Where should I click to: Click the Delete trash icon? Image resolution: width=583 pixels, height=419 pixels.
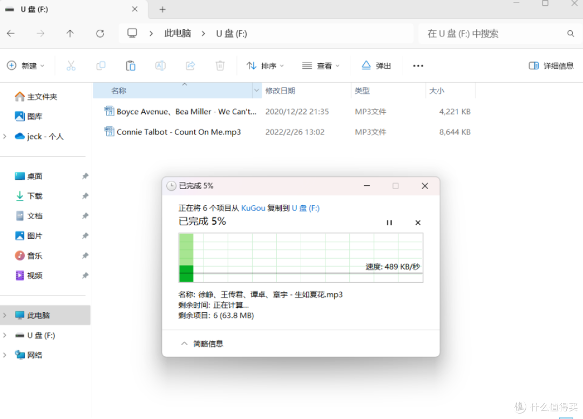(220, 66)
